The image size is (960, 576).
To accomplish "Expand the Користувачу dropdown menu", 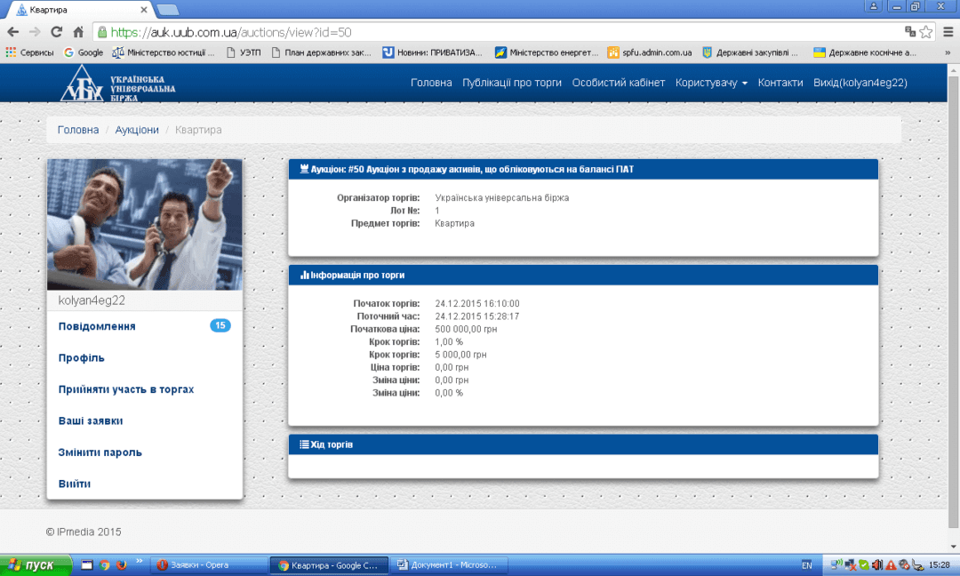I will [x=711, y=83].
